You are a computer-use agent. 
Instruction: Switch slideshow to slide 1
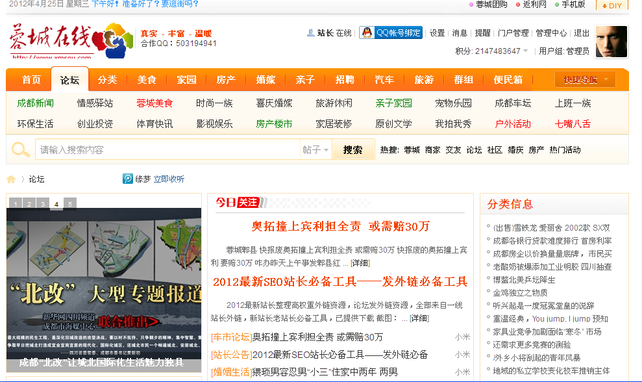click(x=16, y=204)
